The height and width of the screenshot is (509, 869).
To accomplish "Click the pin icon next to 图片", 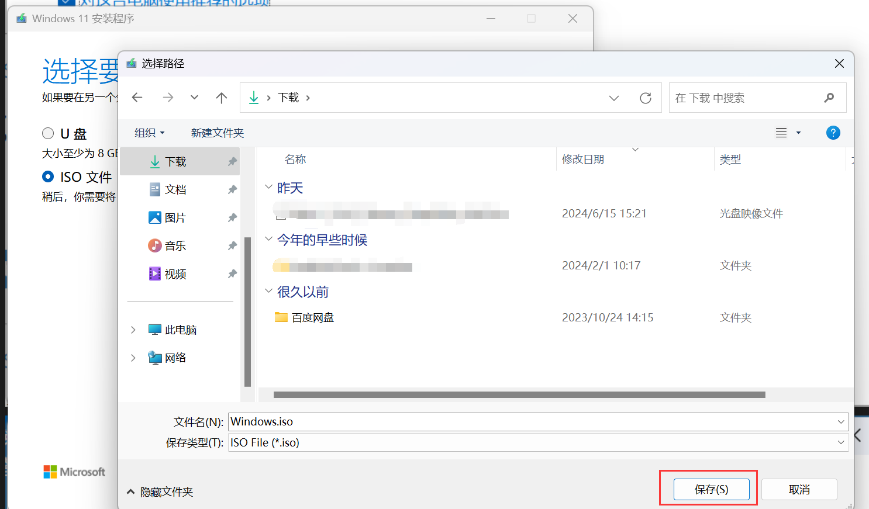I will pyautogui.click(x=232, y=217).
